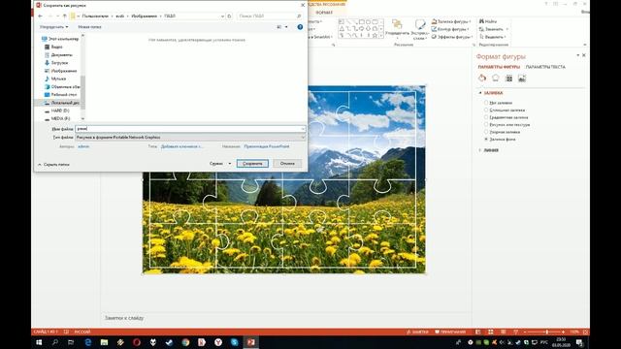621x349 pixels.
Task: Select the 'Slide background fill' radio button
Action: click(x=486, y=140)
